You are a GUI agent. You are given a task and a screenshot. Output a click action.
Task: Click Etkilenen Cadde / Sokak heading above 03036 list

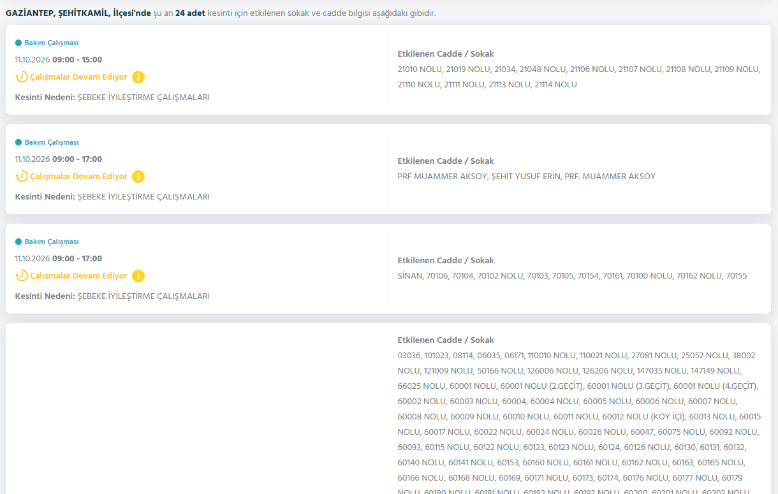pyautogui.click(x=446, y=340)
